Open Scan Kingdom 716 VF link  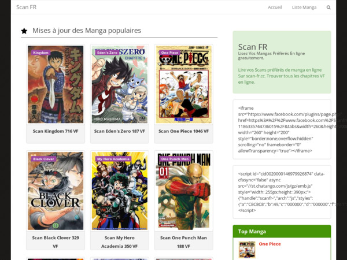click(56, 131)
